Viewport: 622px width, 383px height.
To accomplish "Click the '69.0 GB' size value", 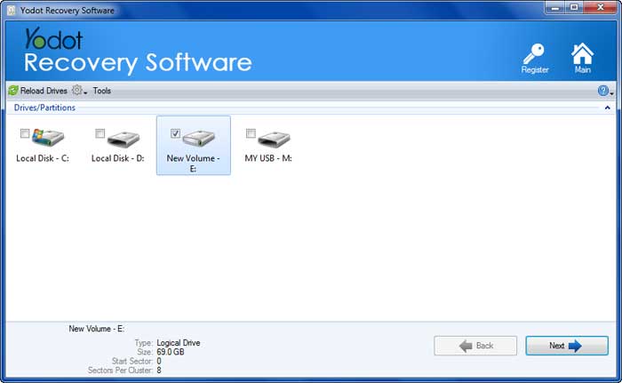I will click(x=171, y=352).
